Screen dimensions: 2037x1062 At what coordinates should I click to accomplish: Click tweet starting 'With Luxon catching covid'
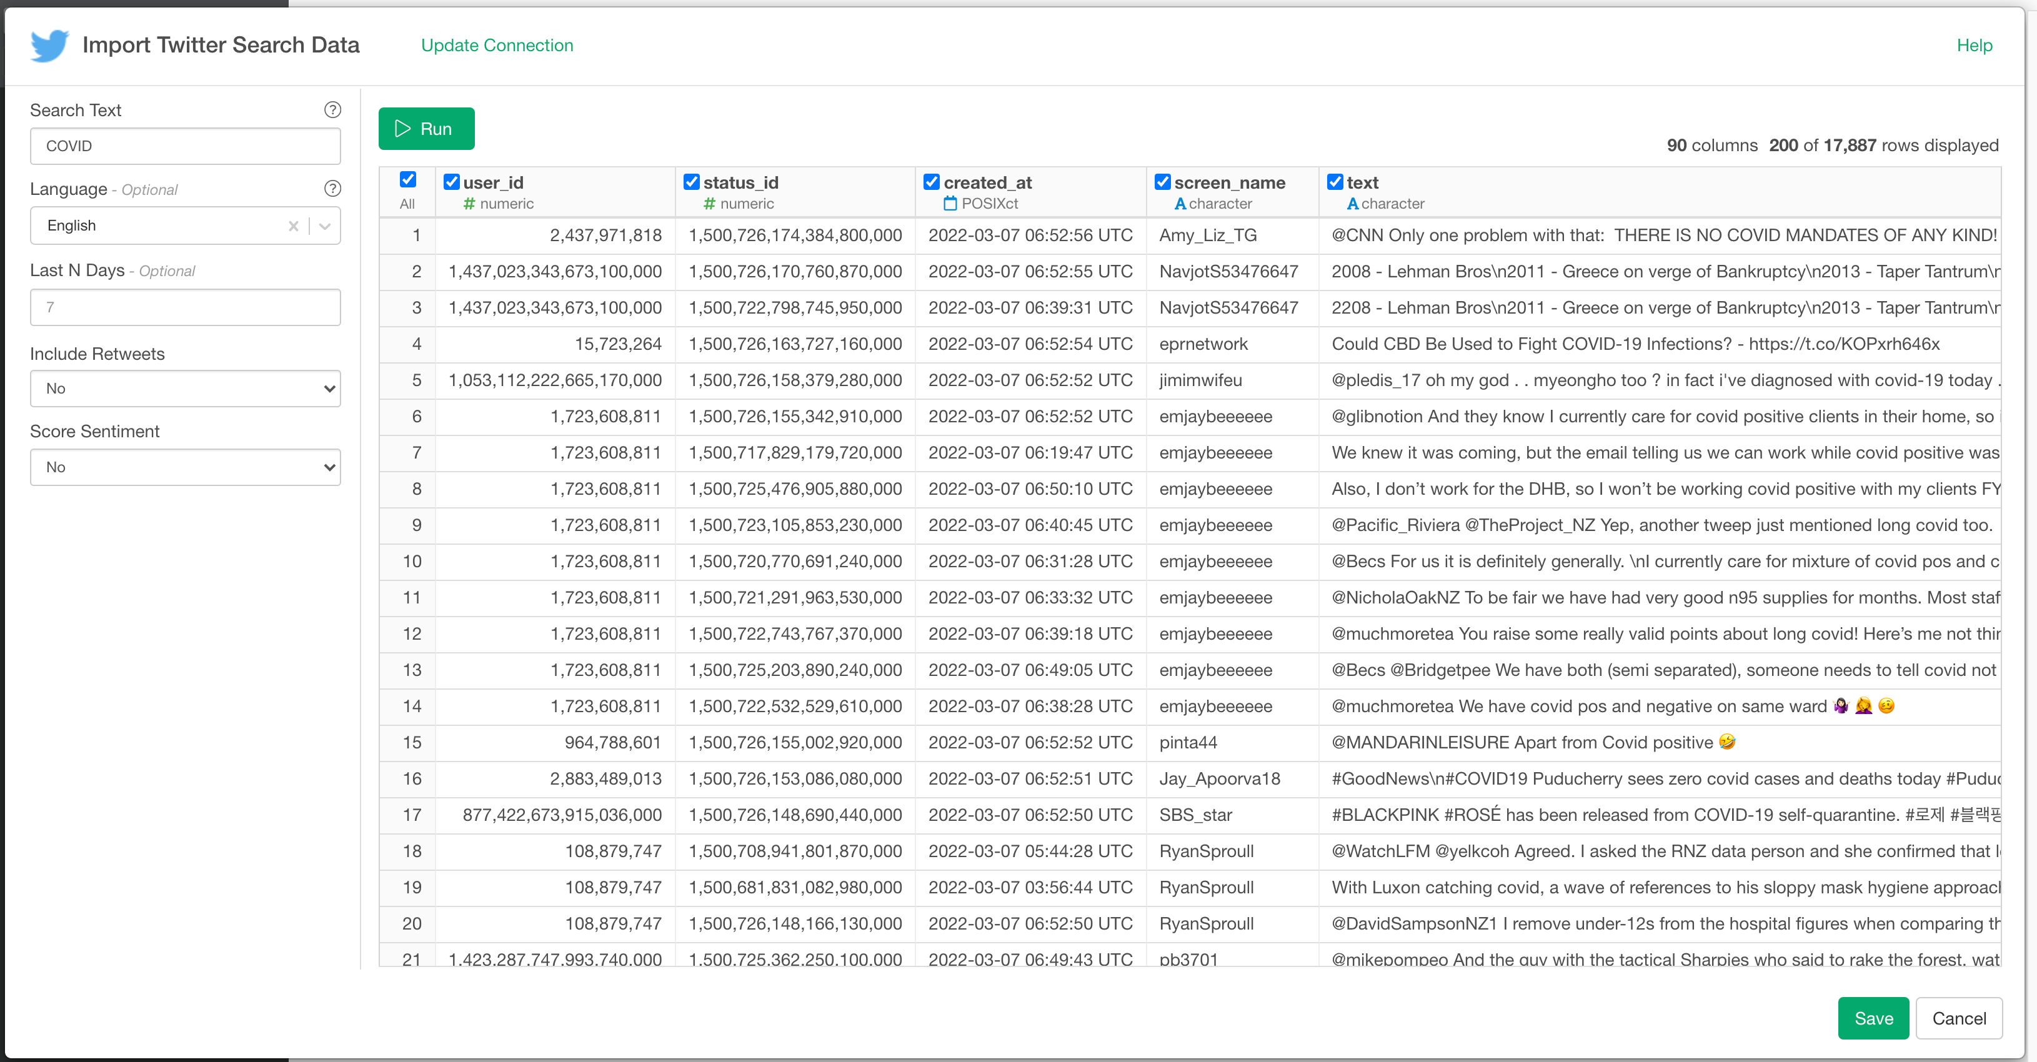[1665, 887]
